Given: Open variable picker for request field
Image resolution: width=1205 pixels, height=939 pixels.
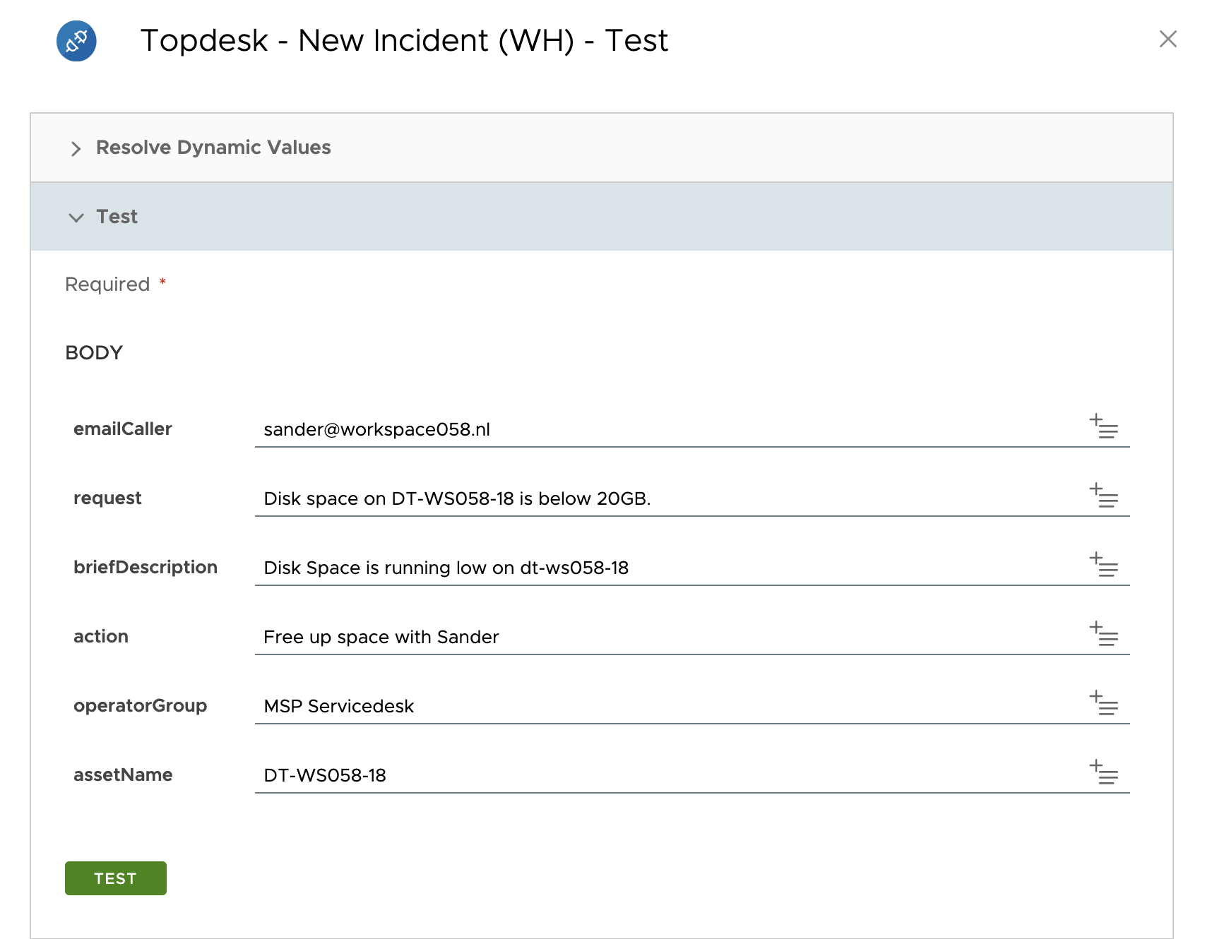Looking at the screenshot, I should 1103,496.
